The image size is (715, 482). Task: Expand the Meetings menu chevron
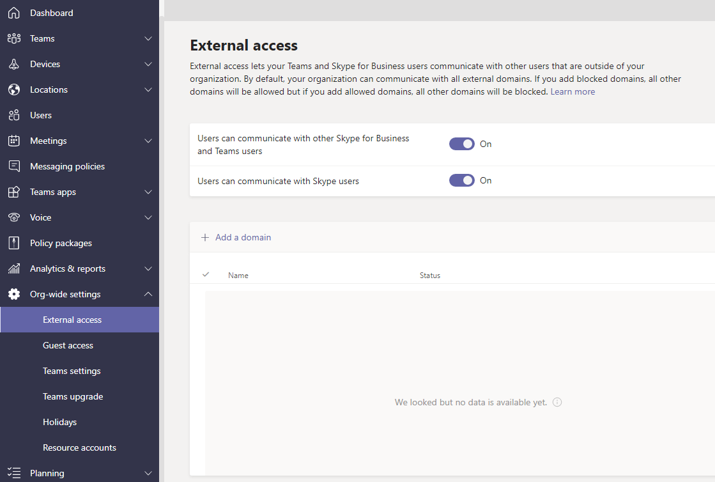pos(148,141)
